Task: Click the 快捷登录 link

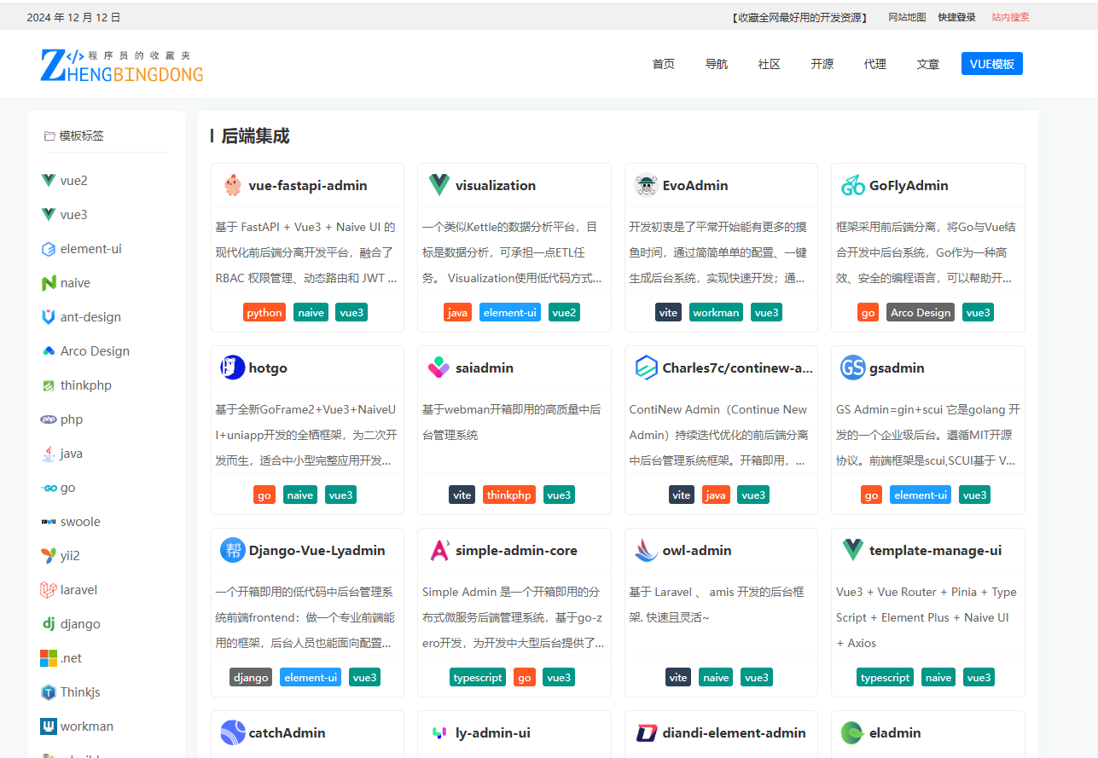Action: click(x=956, y=17)
